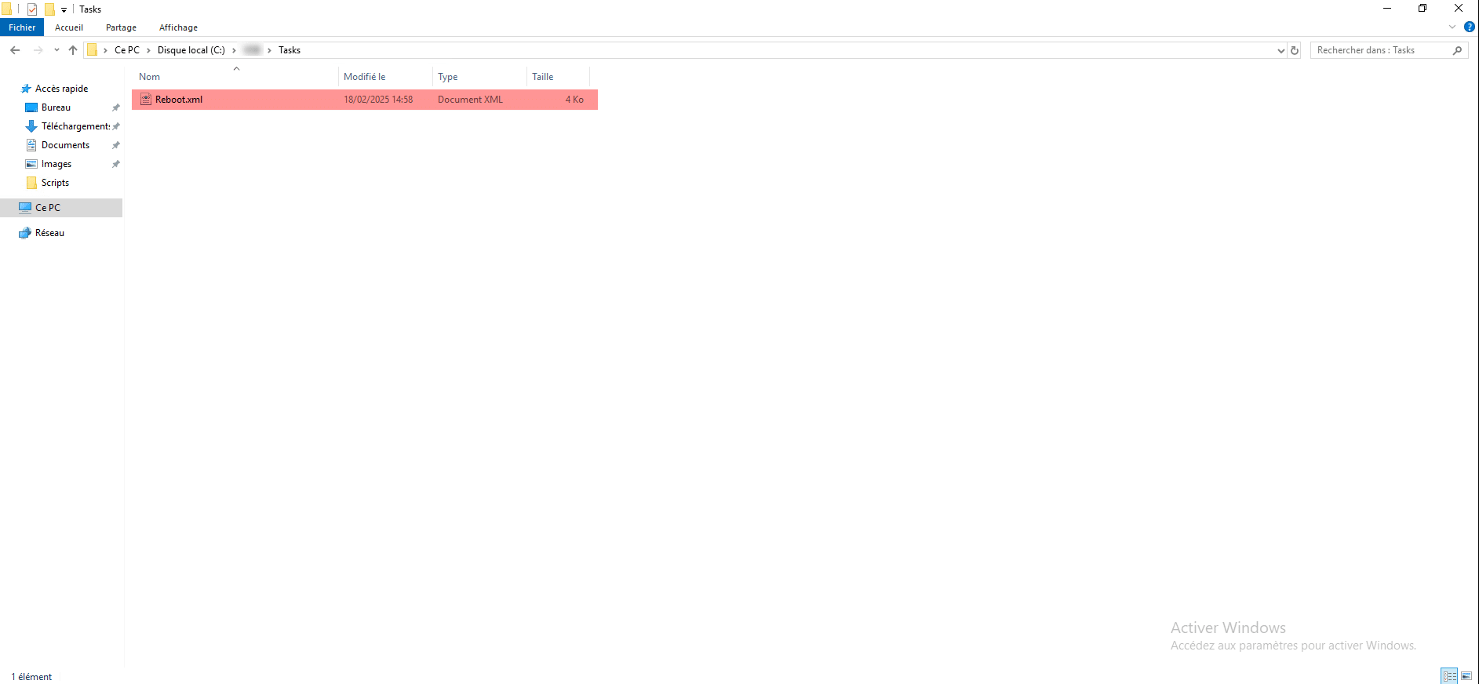The height and width of the screenshot is (684, 1479).
Task: Open the Customize Quick Access Toolbar dropdown
Action: tap(64, 10)
